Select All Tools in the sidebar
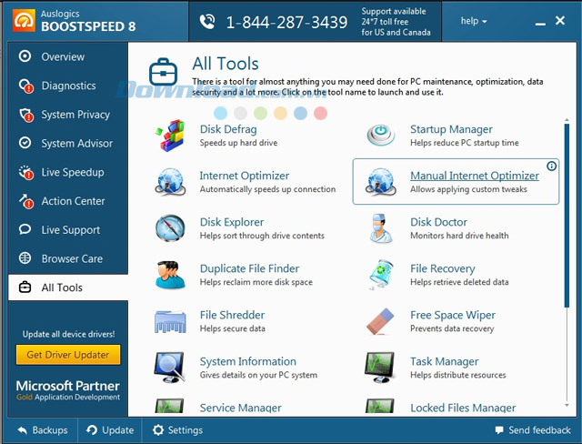 (68, 288)
